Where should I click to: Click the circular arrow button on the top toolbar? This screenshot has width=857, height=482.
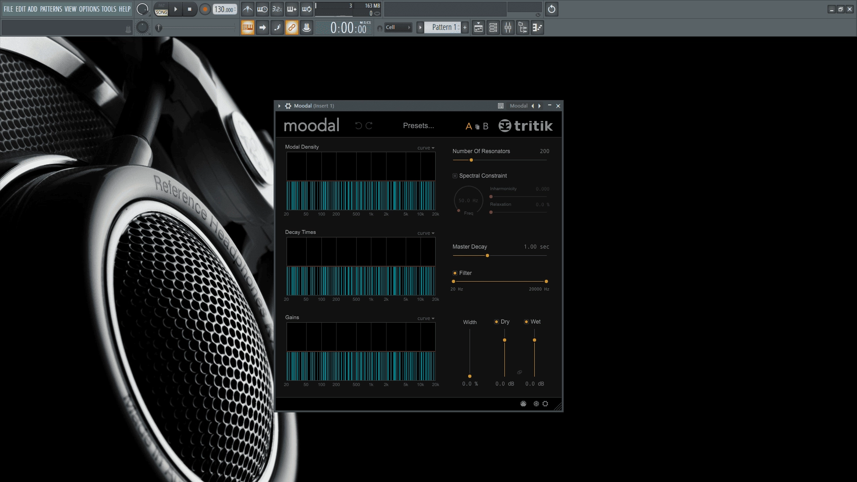(552, 9)
